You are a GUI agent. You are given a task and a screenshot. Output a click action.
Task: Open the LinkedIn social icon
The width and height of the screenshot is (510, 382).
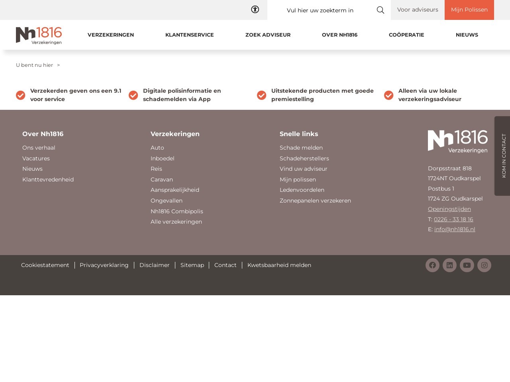click(449, 265)
